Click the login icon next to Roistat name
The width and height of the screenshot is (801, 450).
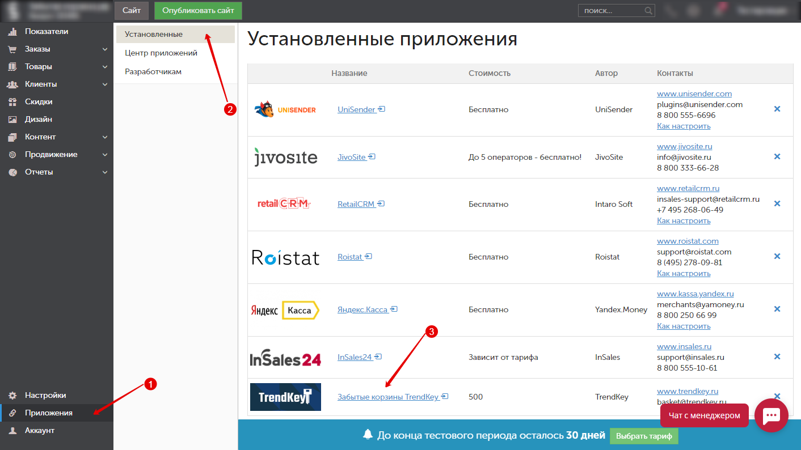[369, 256]
